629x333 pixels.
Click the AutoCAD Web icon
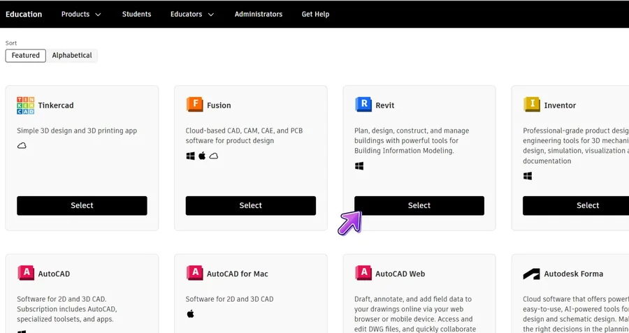pos(363,273)
